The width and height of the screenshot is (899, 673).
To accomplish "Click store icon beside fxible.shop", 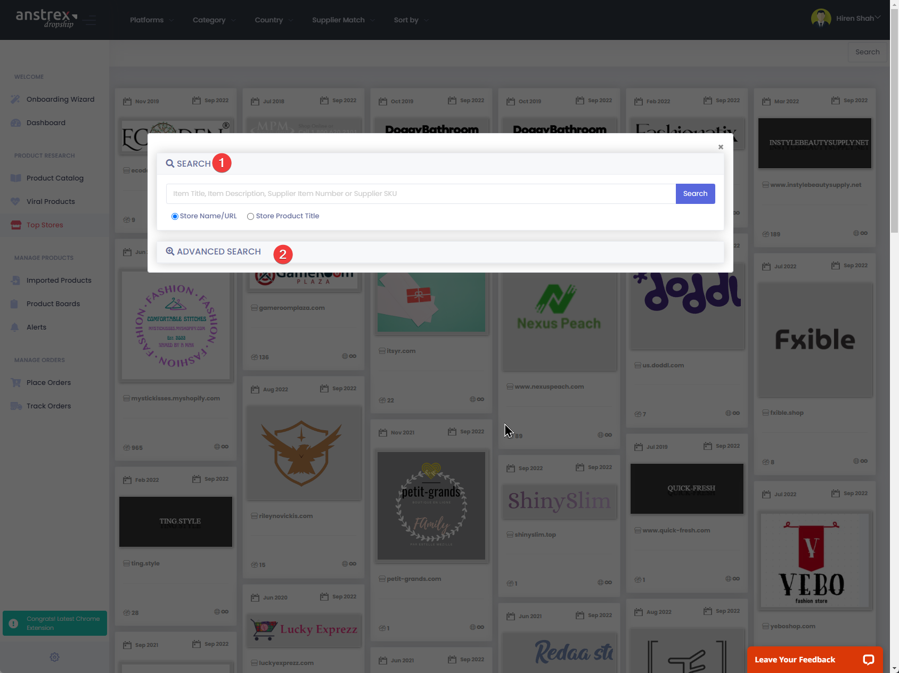I will coord(765,413).
